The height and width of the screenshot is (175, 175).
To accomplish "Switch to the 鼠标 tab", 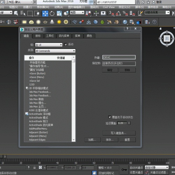I will point(38,36).
